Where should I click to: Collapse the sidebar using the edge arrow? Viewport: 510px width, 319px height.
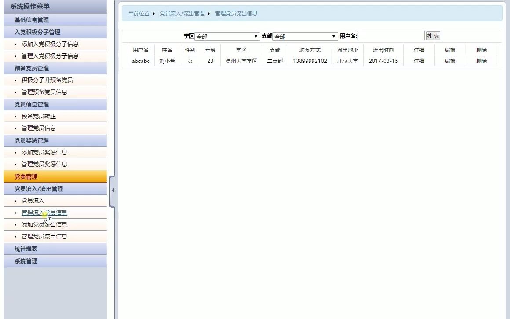click(112, 190)
